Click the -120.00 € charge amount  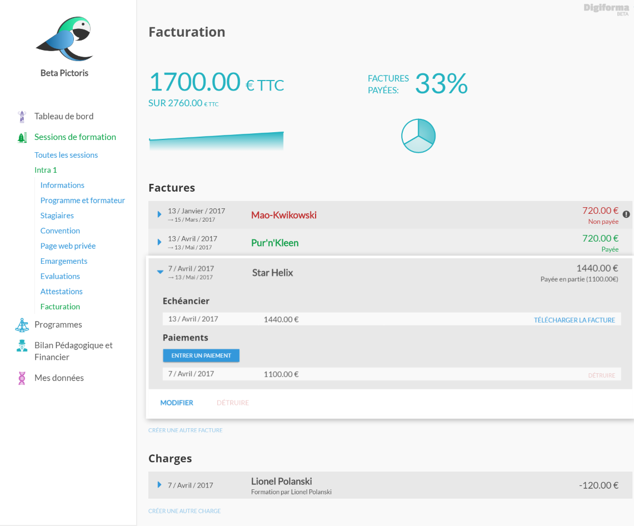pyautogui.click(x=598, y=485)
